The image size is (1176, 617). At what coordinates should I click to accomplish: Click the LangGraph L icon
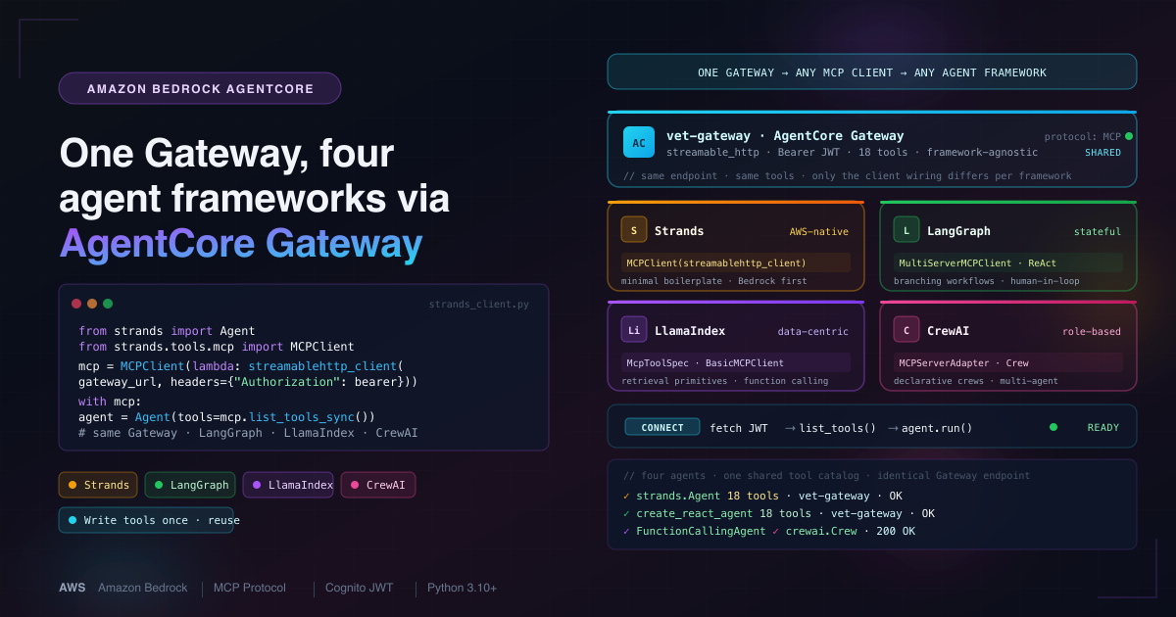(906, 230)
